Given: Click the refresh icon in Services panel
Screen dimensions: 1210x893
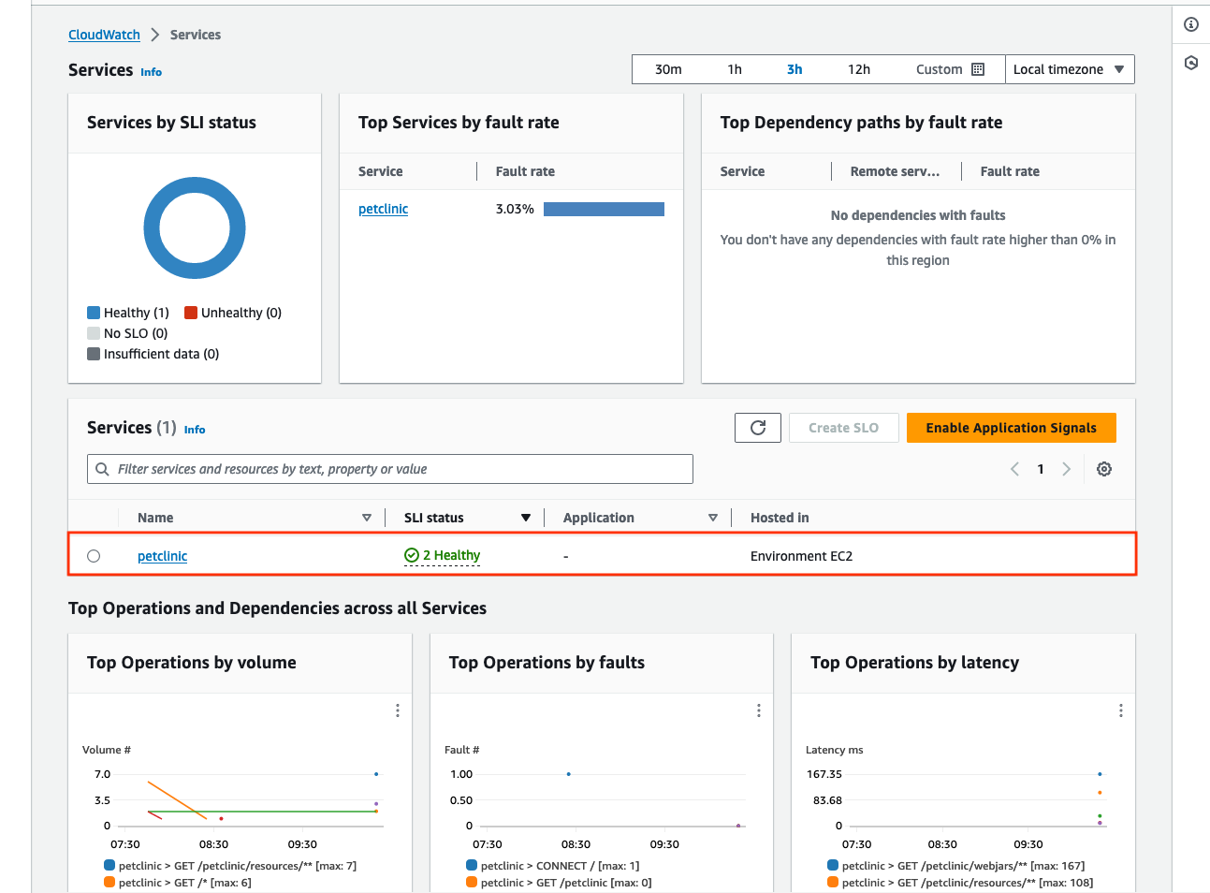Looking at the screenshot, I should coord(757,428).
